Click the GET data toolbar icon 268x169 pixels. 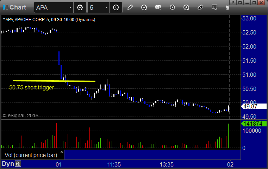[158, 7]
